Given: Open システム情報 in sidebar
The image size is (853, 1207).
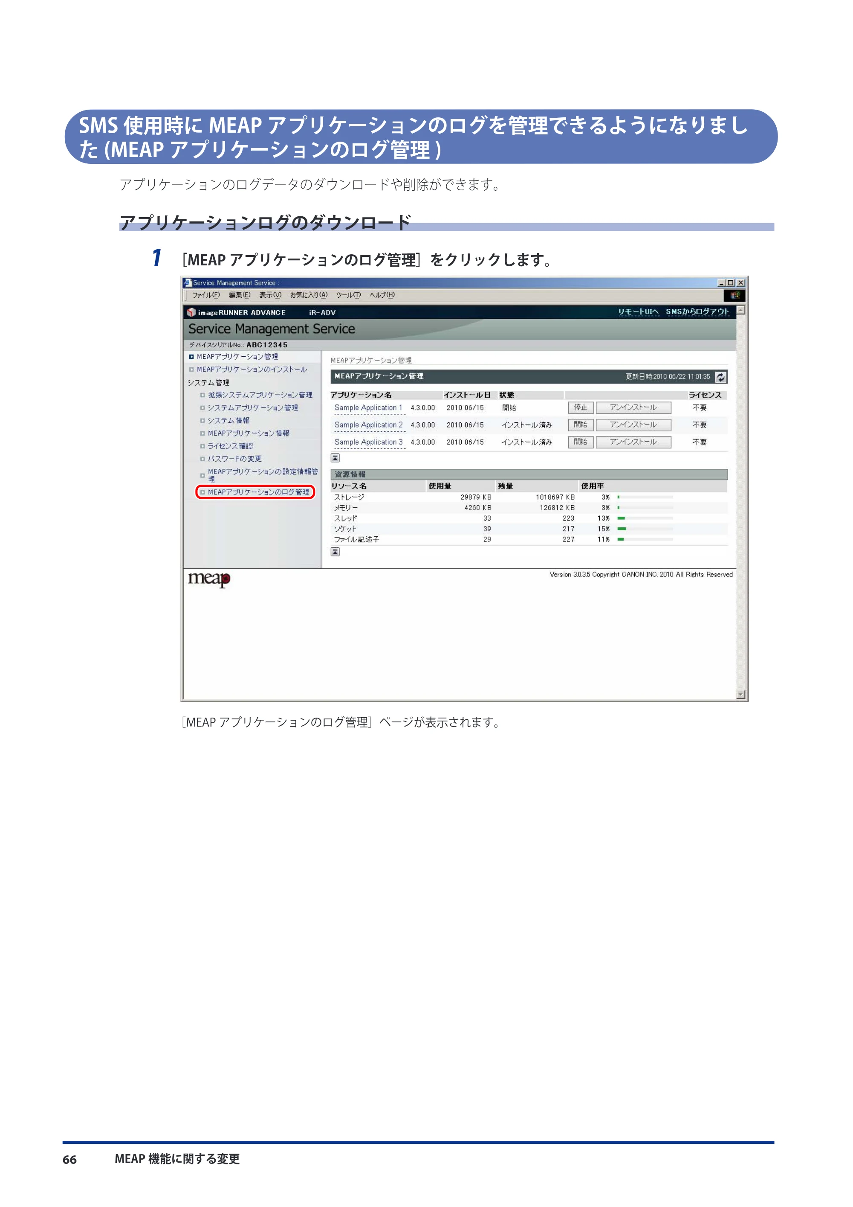Looking at the screenshot, I should point(228,421).
